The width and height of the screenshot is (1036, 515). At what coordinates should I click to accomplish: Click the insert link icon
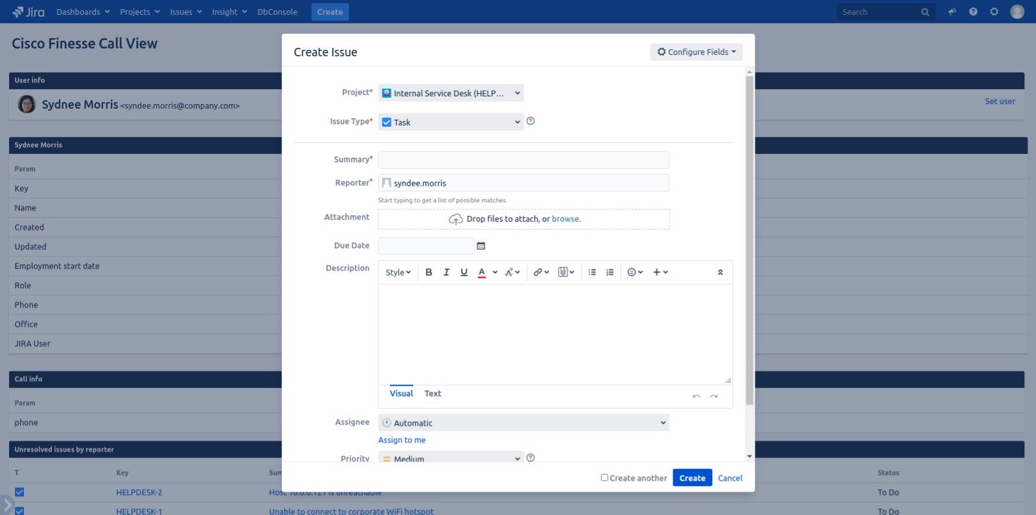[x=541, y=272]
